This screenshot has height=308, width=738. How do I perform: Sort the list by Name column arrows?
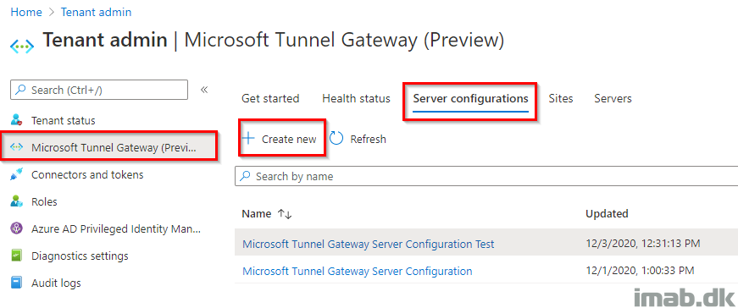point(285,214)
